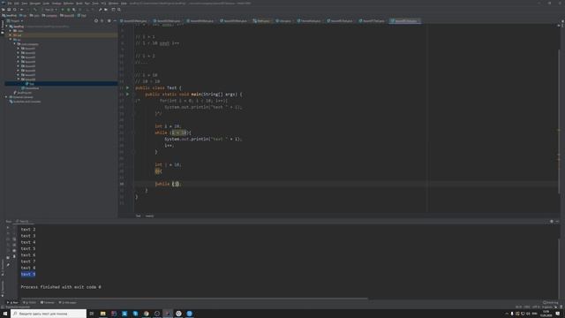Open Project Structure toolbar icon

coord(106,10)
